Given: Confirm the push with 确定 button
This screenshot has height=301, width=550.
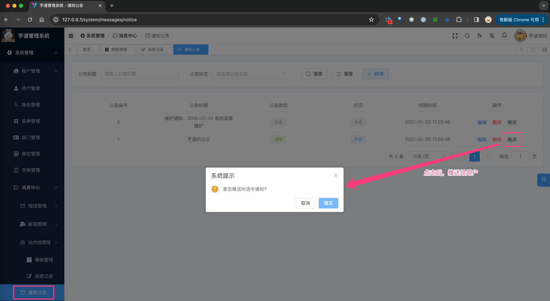Looking at the screenshot, I should (x=328, y=203).
